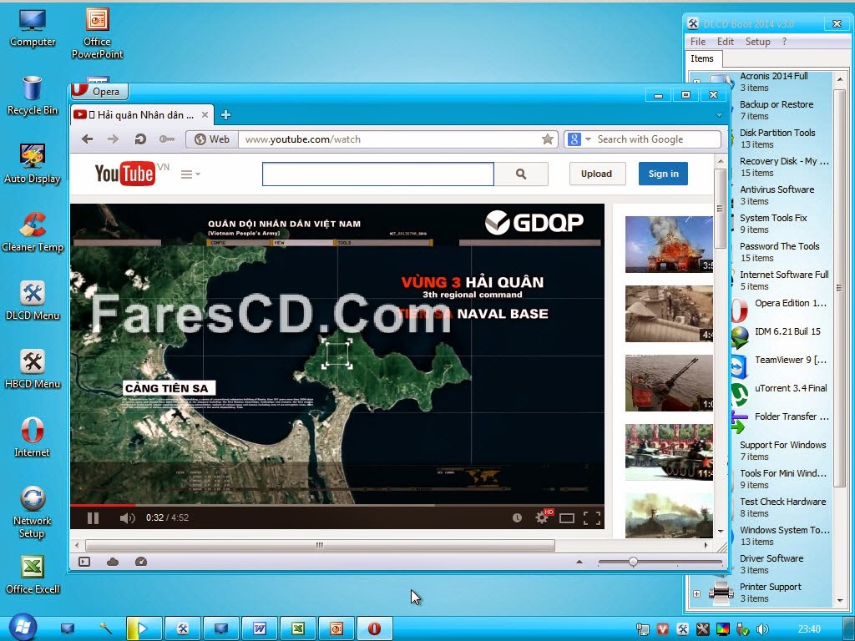The width and height of the screenshot is (855, 641).
Task: Open the anti-aircraft gun video thumbnail
Action: 669,382
